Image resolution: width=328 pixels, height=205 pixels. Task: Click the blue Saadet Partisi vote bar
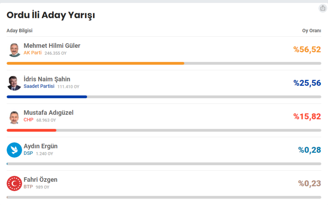(x=47, y=97)
